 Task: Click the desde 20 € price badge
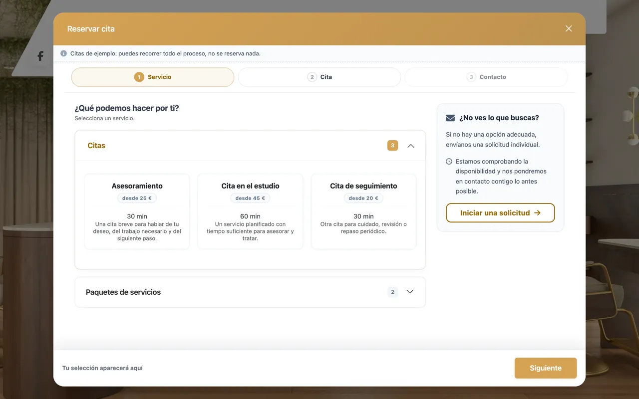(363, 198)
